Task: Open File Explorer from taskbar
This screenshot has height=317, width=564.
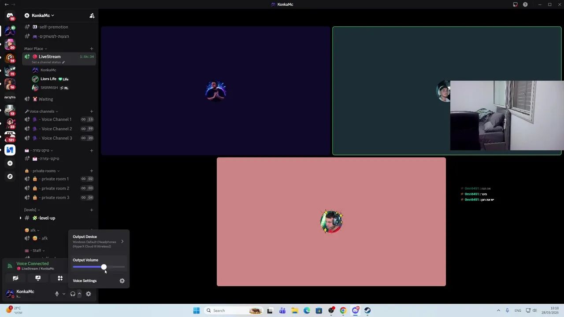Action: [x=294, y=310]
